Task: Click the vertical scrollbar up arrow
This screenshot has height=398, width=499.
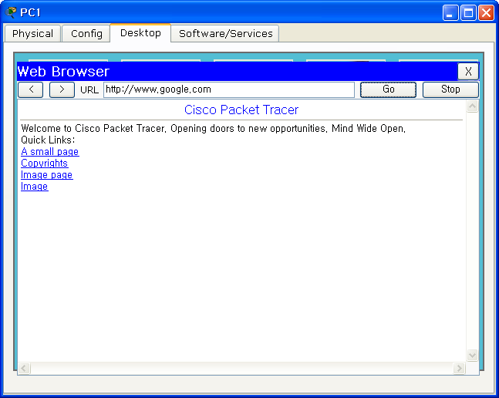Action: [472, 106]
